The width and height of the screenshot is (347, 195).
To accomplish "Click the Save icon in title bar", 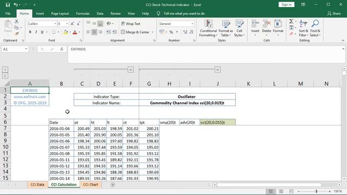I will coord(8,5).
